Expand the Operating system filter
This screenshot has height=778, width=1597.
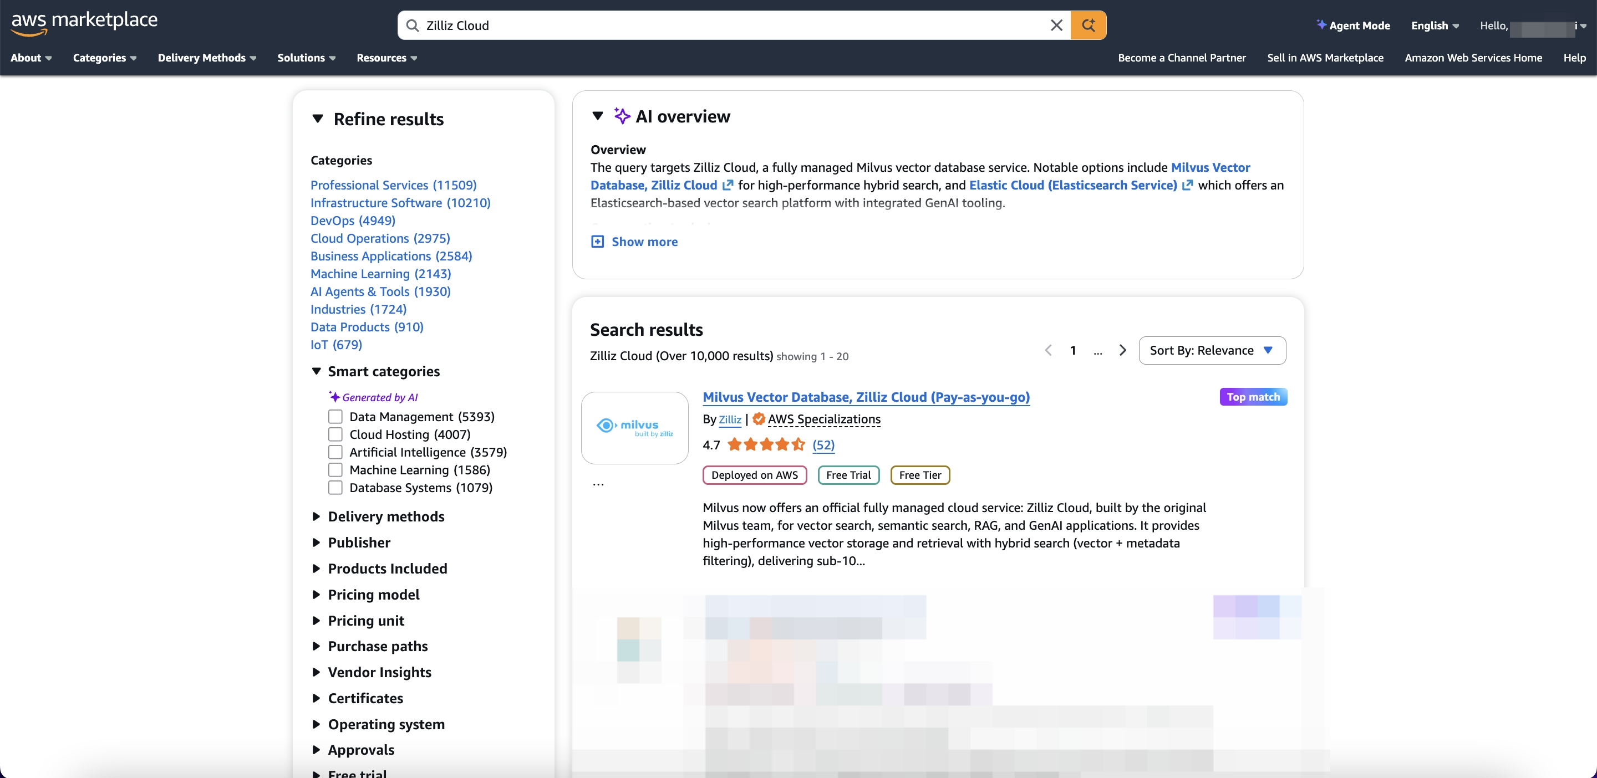point(379,724)
